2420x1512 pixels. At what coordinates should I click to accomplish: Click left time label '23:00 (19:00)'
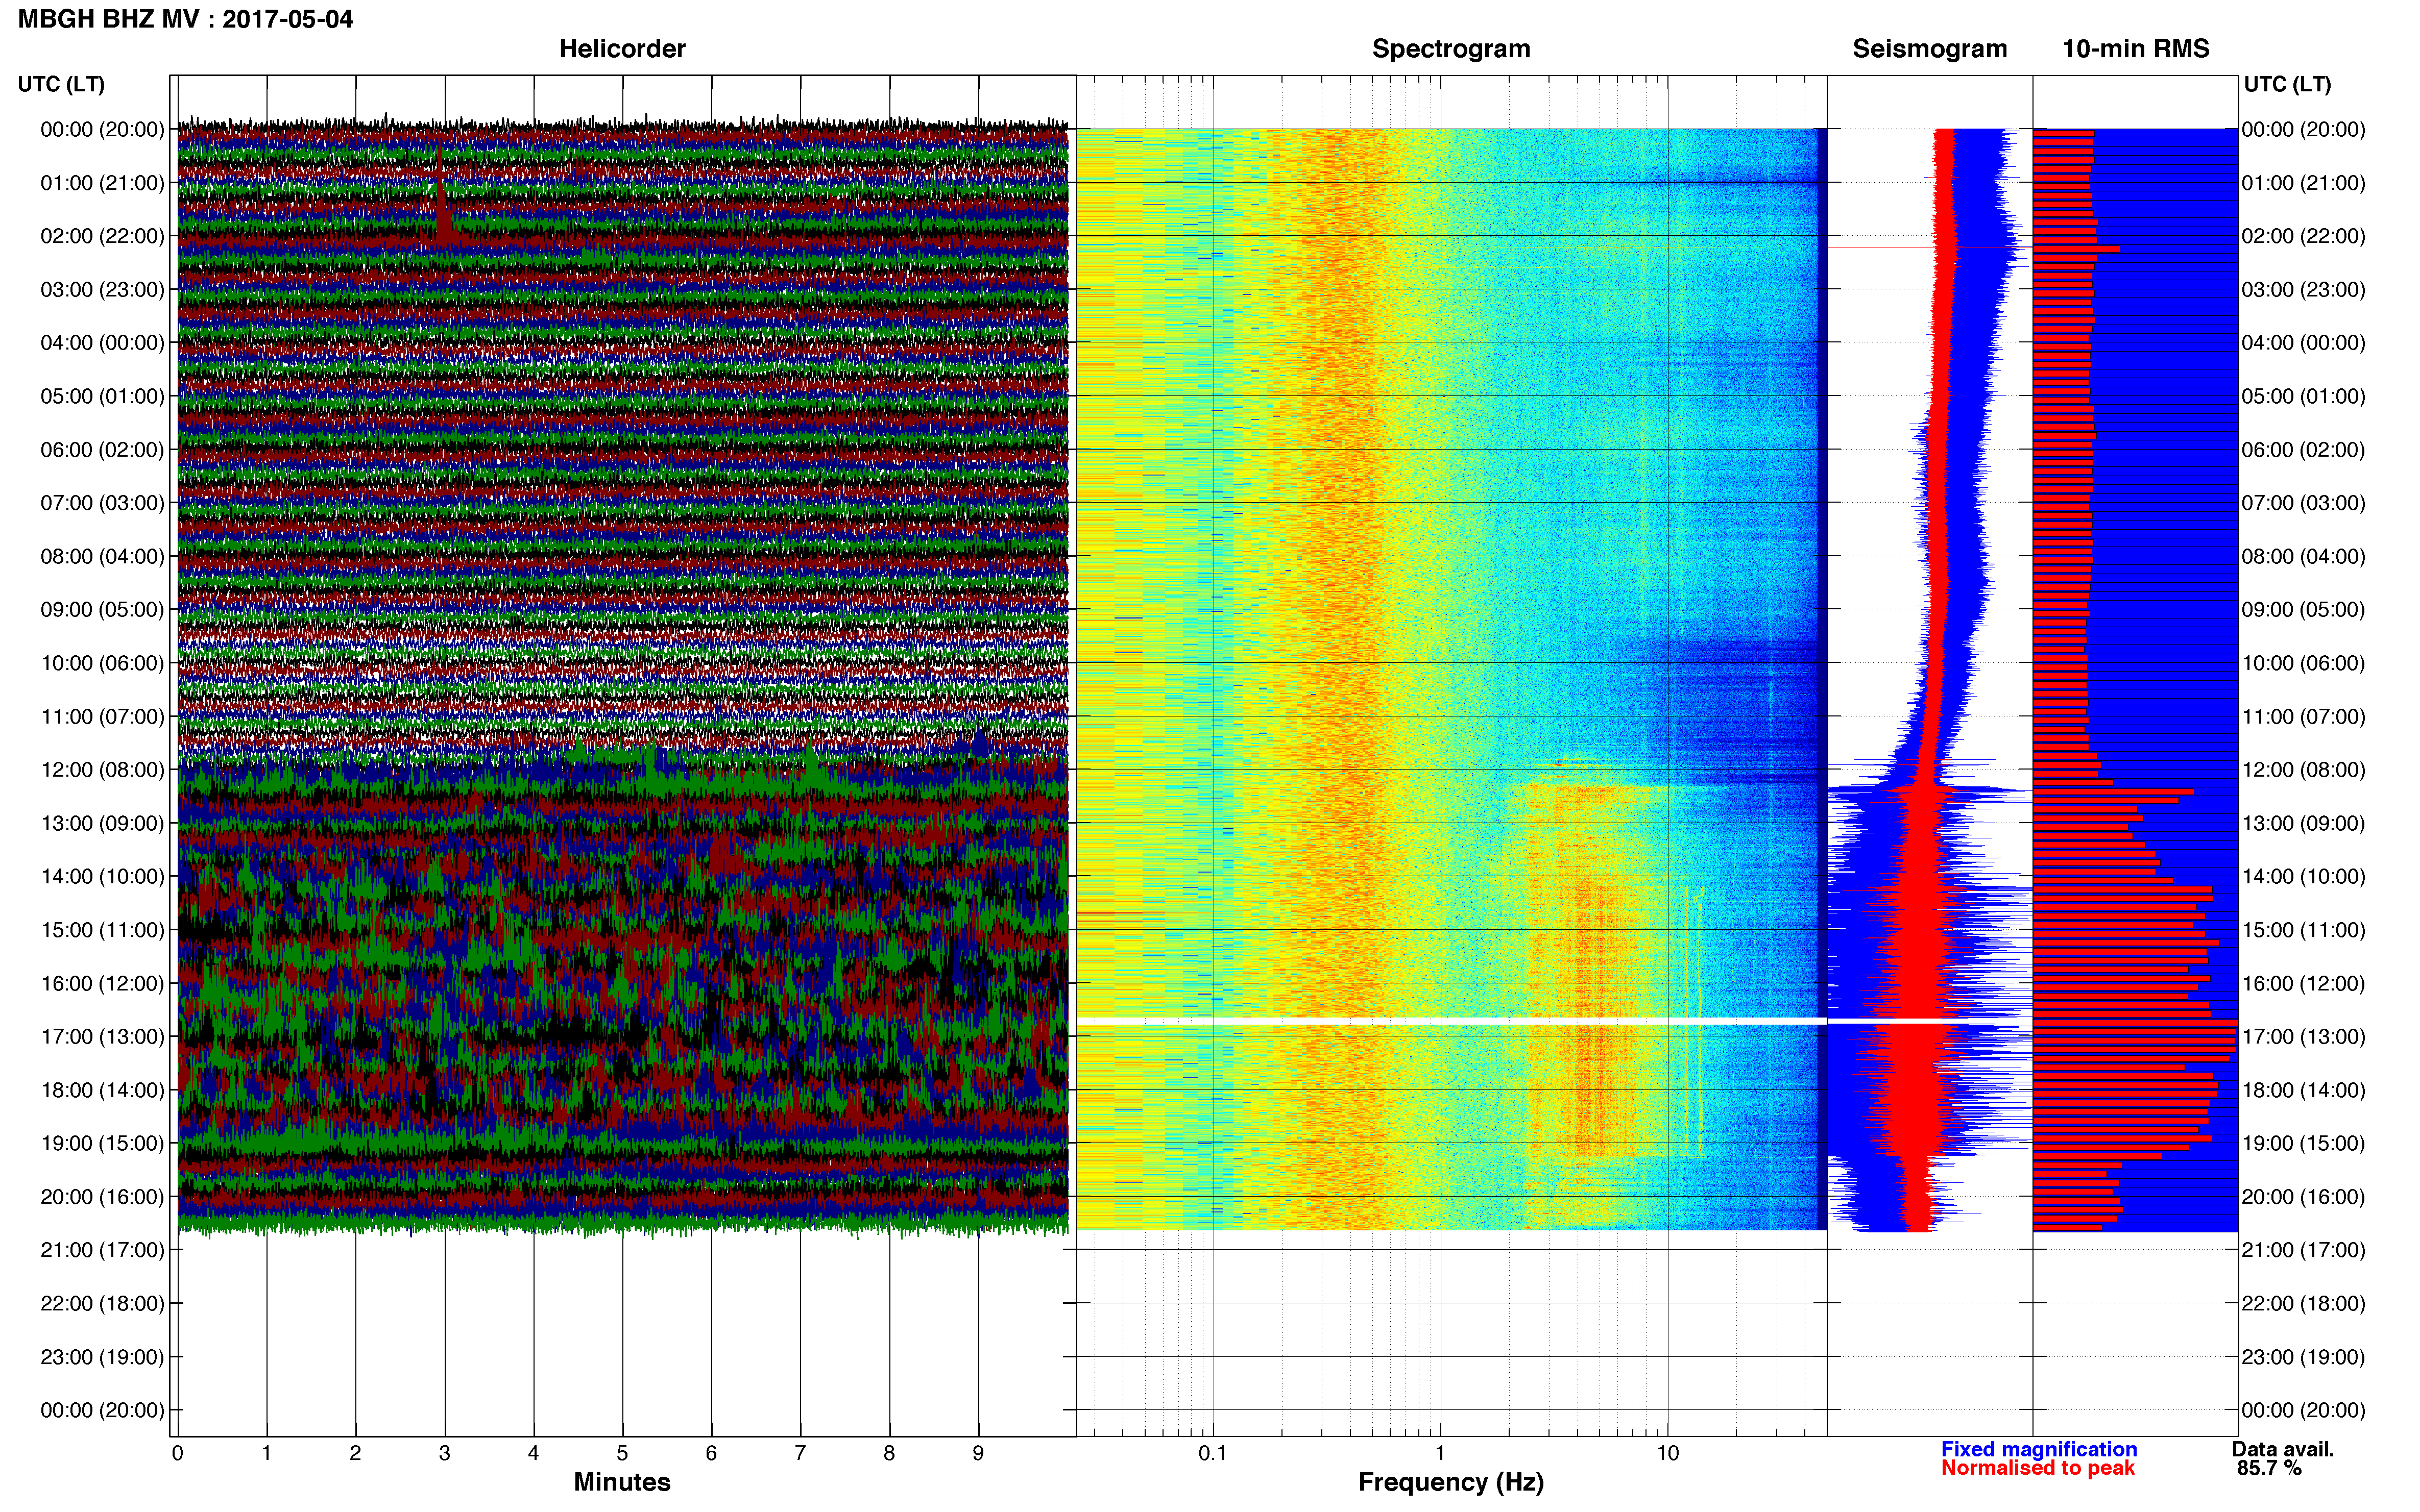102,1357
